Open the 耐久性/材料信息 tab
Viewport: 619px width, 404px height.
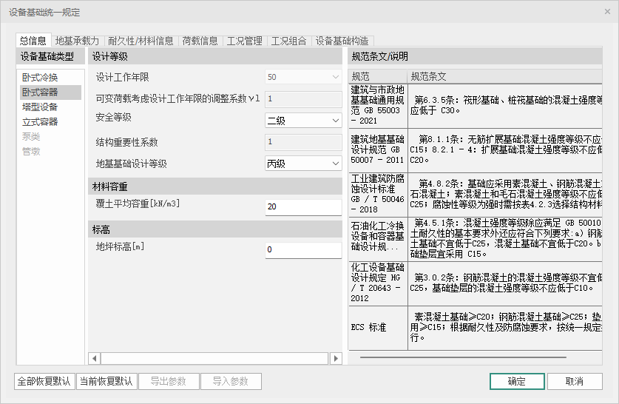coord(141,41)
